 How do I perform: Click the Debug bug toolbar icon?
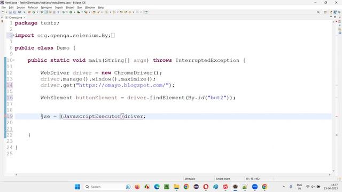(63, 12)
